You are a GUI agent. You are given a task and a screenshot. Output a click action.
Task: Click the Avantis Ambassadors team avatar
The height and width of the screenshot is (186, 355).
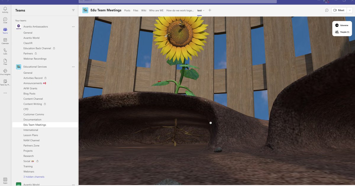point(18,27)
